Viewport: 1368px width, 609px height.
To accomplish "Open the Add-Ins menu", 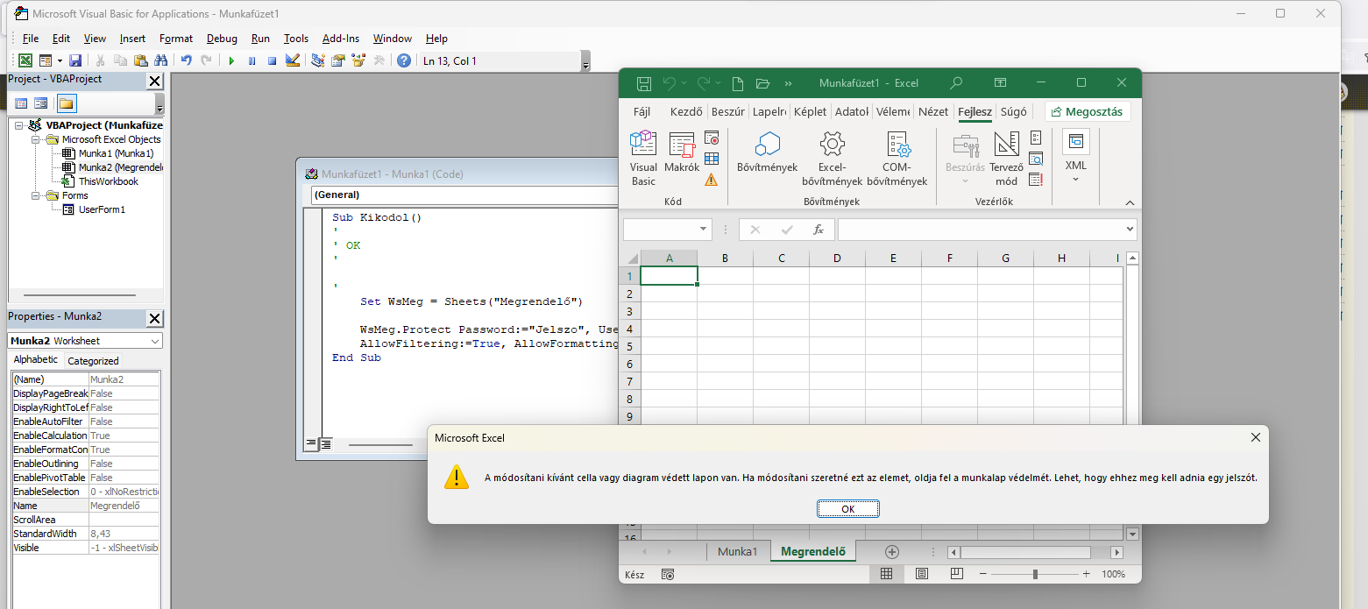I will click(x=341, y=39).
